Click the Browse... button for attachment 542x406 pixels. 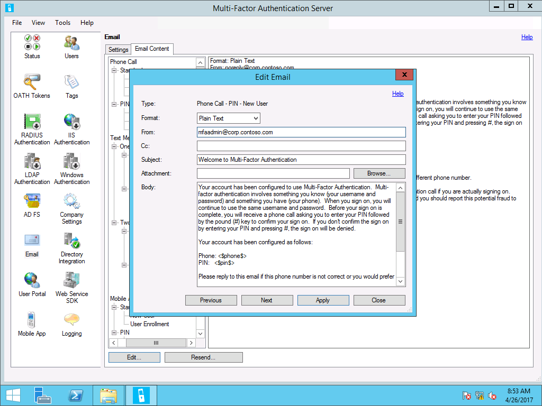click(x=379, y=173)
